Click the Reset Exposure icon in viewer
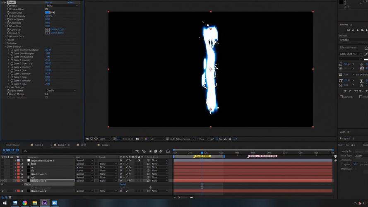Screen dimensions: 368x207 coord(230,139)
